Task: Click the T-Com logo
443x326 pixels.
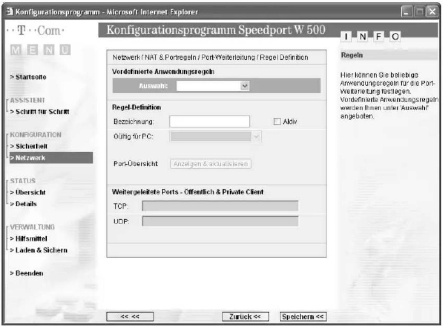Action: pyautogui.click(x=35, y=30)
